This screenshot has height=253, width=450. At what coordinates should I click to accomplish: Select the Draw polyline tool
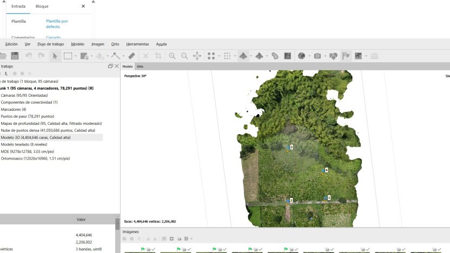click(x=115, y=56)
